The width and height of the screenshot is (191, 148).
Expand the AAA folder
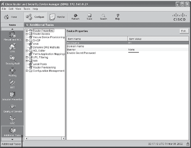pyautogui.click(x=27, y=61)
